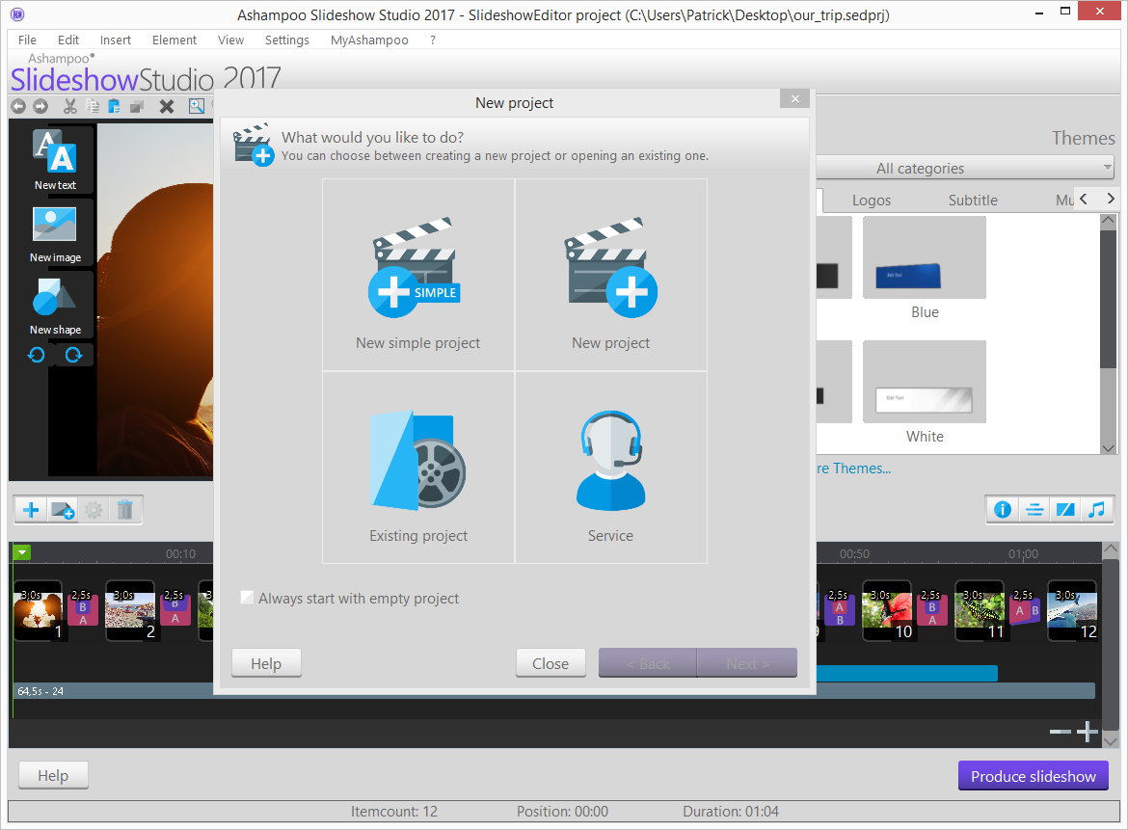Click the Close button in dialog
Screen dimensions: 1128x830
(551, 663)
